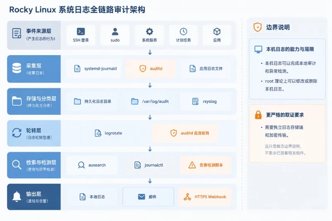Click the title Rocky Linux 系统日志全链路审计架构
This screenshot has width=332, height=221.
(77, 10)
